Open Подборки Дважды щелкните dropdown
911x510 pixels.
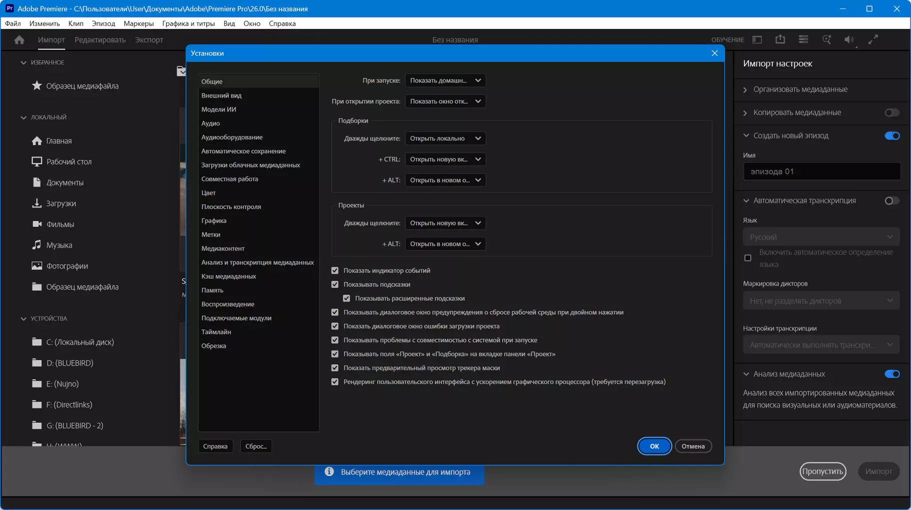(445, 138)
